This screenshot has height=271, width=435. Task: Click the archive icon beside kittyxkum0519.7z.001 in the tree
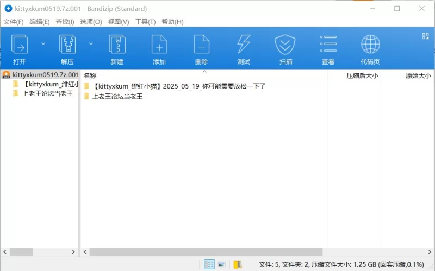coord(6,75)
